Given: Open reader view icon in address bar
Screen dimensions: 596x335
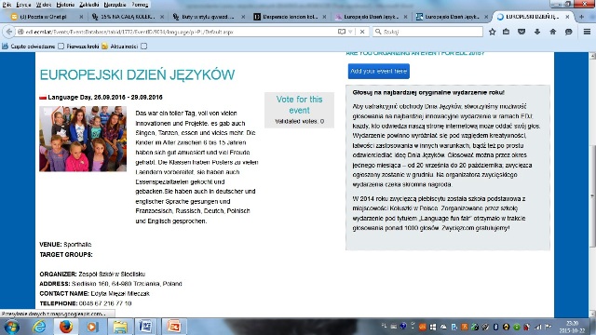Looking at the screenshot, I should pos(342,32).
